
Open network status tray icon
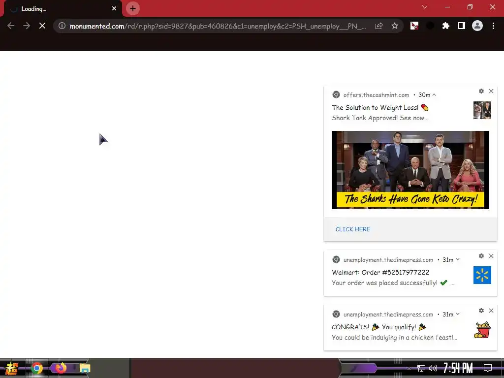pos(421,368)
